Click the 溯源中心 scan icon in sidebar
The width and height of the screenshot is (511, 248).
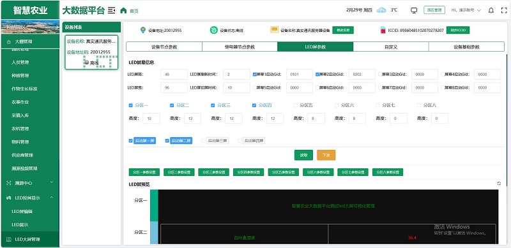coord(9,183)
